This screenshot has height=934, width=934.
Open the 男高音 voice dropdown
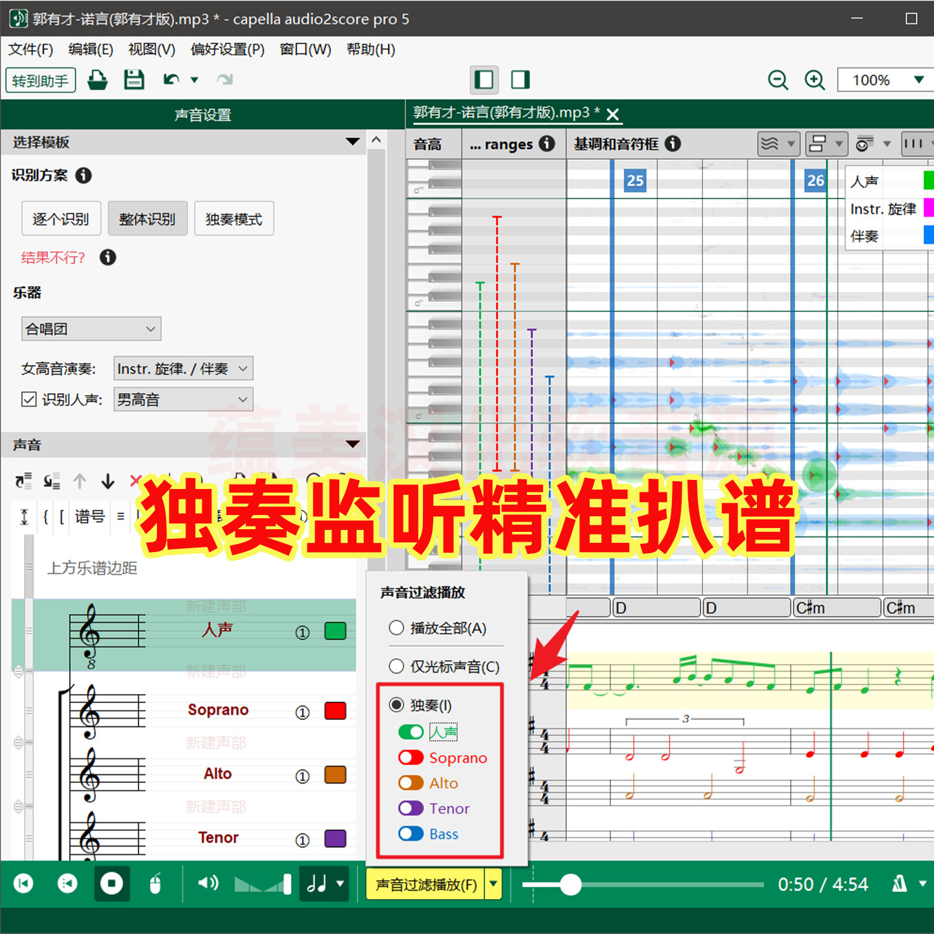[x=183, y=400]
